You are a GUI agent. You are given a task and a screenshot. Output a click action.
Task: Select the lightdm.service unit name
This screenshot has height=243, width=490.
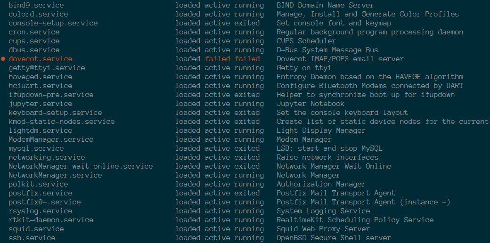[41, 130]
